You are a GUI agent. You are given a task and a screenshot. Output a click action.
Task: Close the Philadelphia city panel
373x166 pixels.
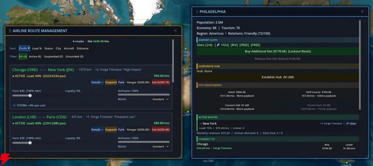pyautogui.click(x=362, y=11)
